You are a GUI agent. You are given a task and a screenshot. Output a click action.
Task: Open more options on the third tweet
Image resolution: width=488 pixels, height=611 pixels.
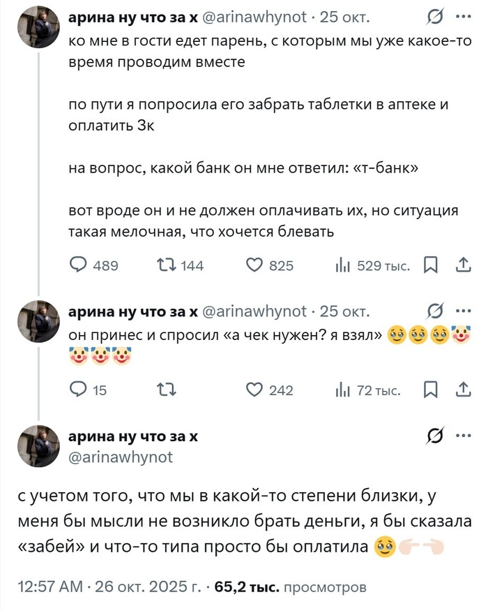coord(462,436)
